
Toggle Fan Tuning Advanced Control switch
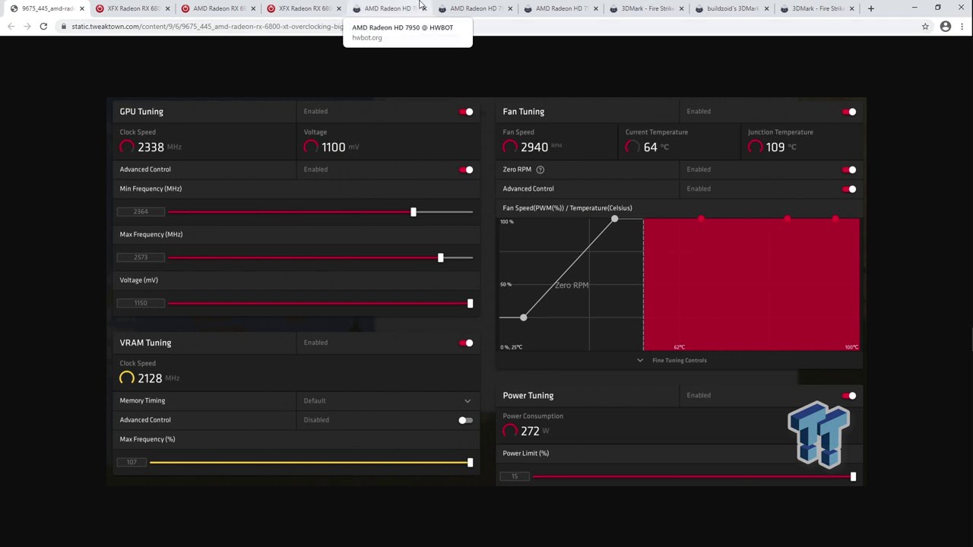click(849, 189)
